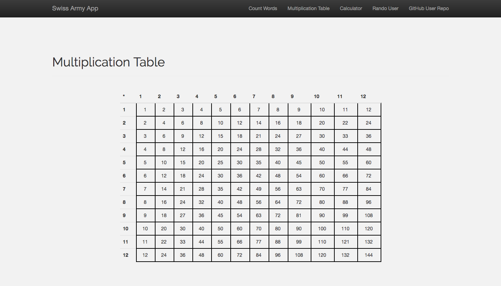Image resolution: width=501 pixels, height=286 pixels.
Task: Select the cell showing 49
Action: (259, 189)
